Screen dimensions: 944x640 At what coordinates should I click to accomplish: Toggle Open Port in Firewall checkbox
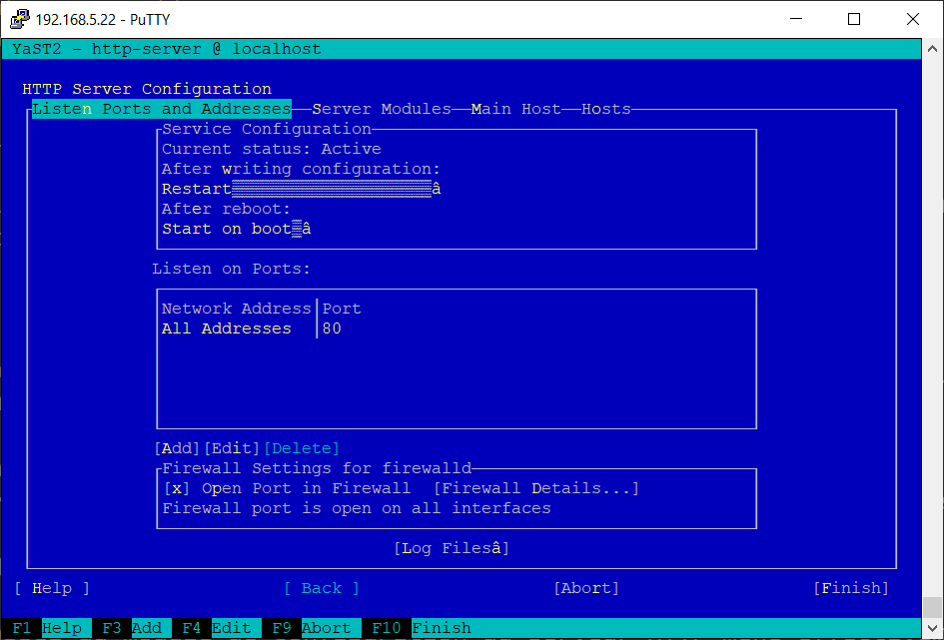point(177,488)
